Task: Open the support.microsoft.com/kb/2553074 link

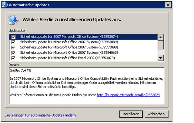Action: click(128, 95)
